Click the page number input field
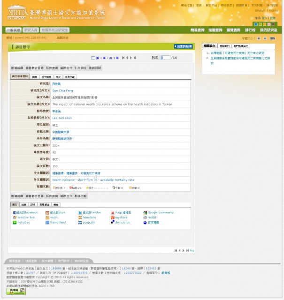This screenshot has width=284, height=300. pos(165,58)
